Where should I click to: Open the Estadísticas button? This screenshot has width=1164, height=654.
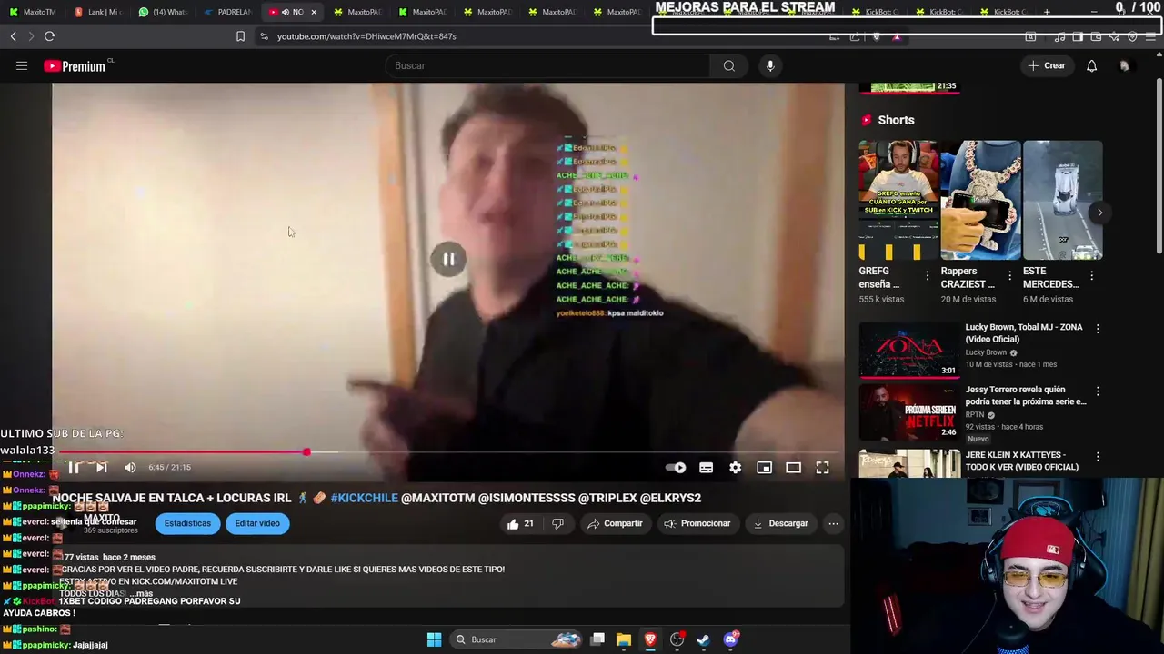click(x=187, y=523)
